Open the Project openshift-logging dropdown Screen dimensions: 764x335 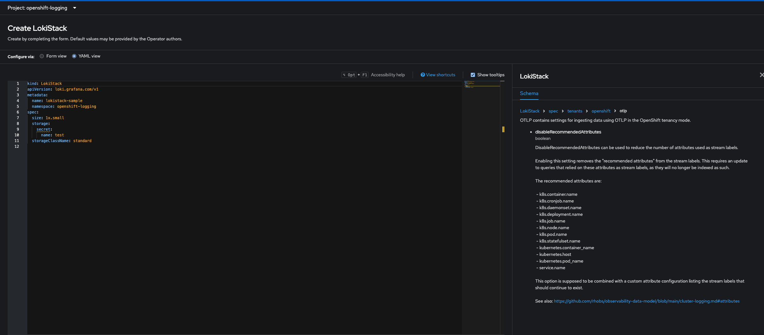(42, 8)
